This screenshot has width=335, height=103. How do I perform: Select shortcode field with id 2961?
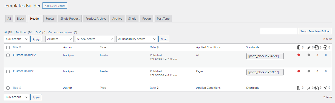[265, 72]
